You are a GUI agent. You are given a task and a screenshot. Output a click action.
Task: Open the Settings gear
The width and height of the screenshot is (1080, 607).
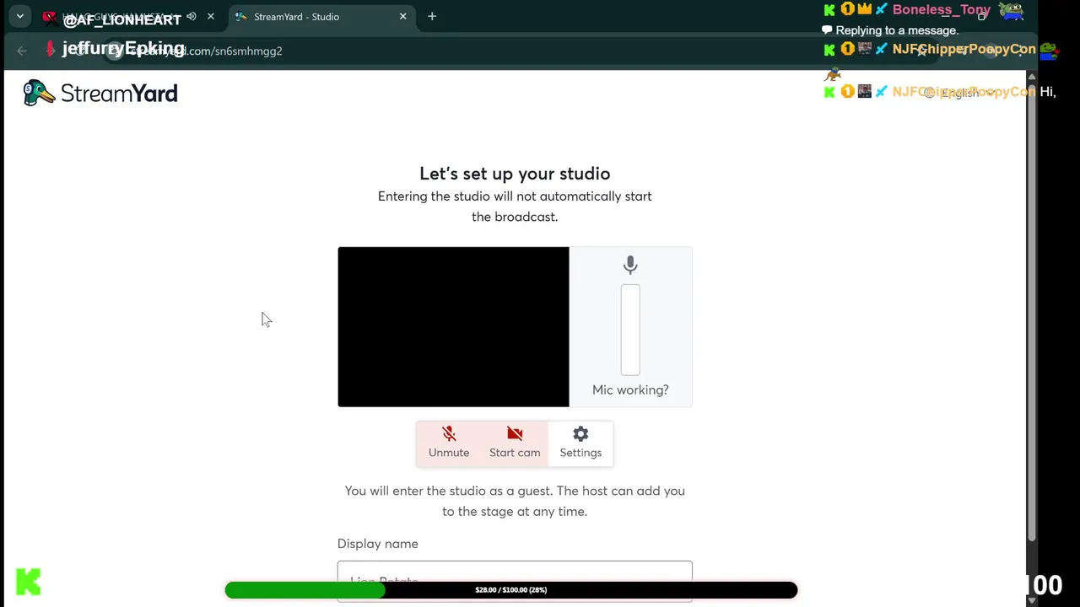click(x=580, y=443)
